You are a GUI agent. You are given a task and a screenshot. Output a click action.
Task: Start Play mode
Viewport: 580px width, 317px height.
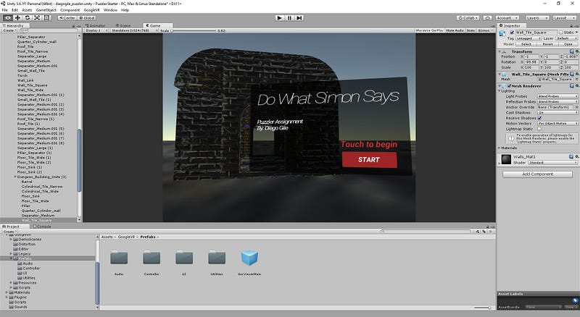point(280,18)
